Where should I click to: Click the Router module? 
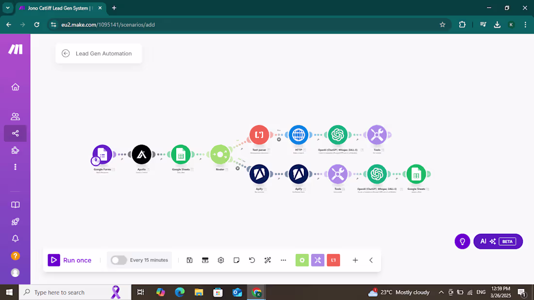pos(220,154)
